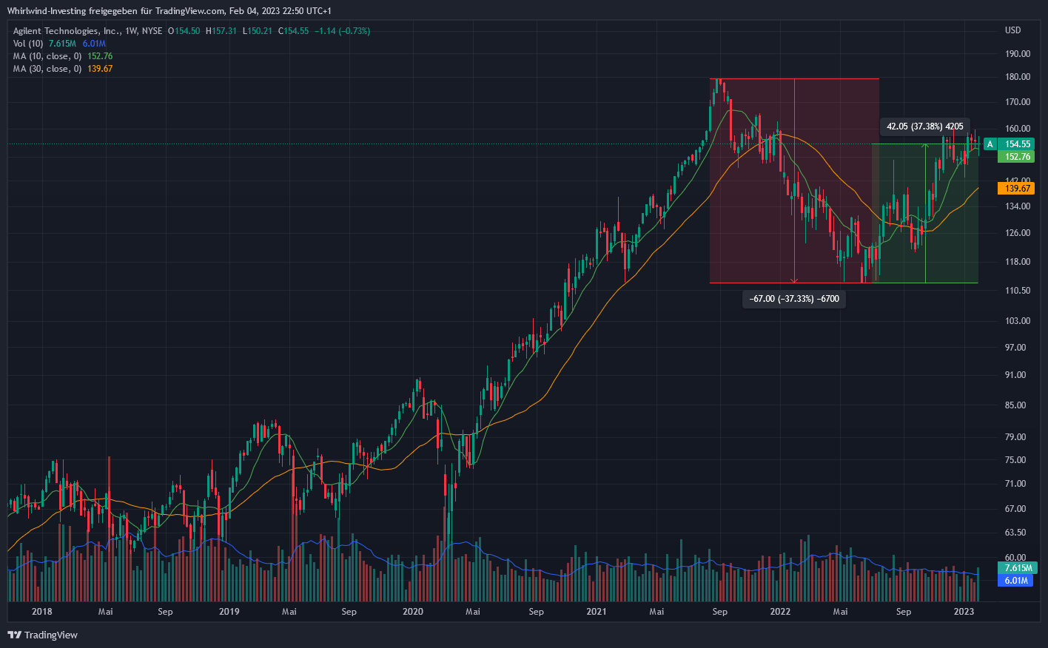Click the 7.615M value in the volume legend
The height and width of the screenshot is (648, 1048).
[62, 44]
